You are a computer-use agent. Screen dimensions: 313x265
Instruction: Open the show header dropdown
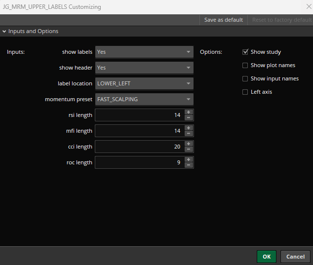(144, 68)
